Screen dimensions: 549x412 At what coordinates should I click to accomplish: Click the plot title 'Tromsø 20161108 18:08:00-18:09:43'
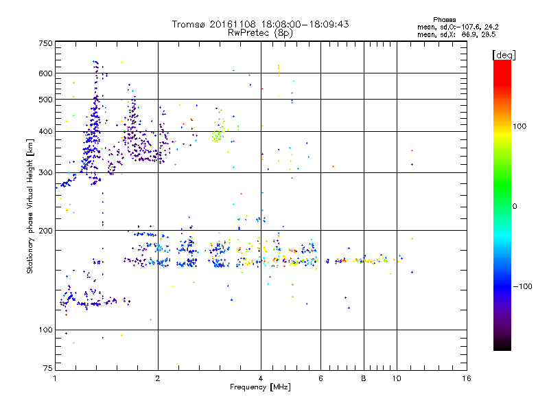[x=260, y=24]
